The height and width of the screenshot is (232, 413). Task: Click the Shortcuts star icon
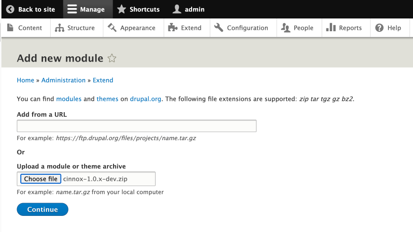coord(122,9)
